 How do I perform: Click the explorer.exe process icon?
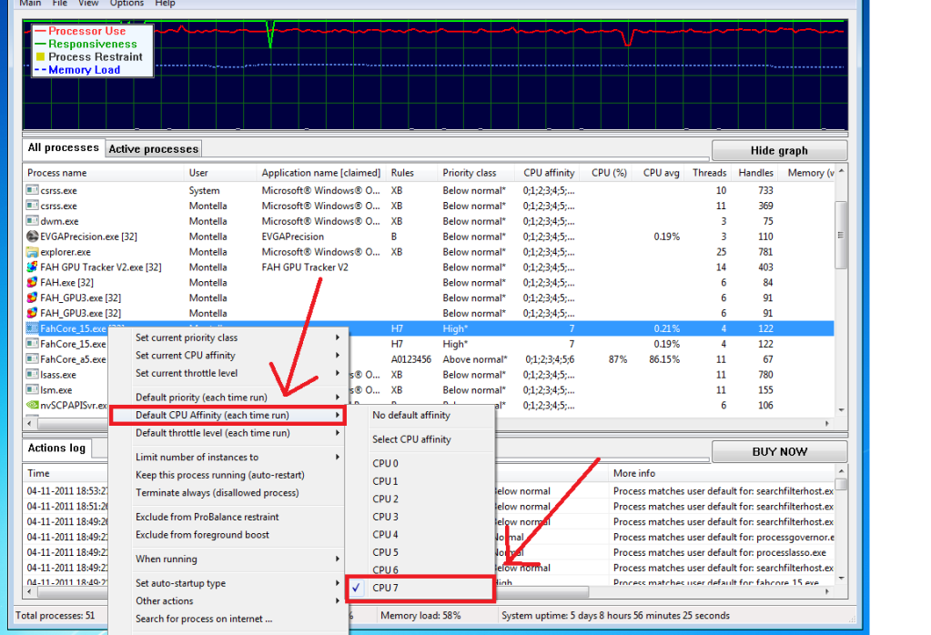coord(33,252)
